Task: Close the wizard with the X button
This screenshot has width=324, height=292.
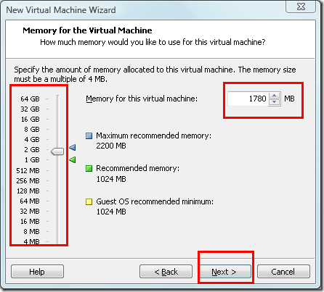Action: point(301,7)
